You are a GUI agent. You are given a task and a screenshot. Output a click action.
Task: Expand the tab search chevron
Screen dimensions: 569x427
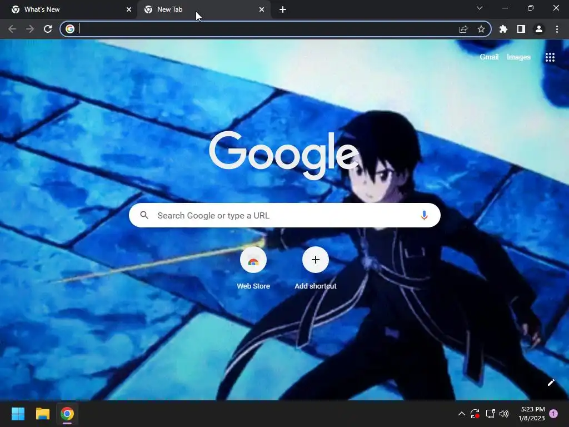pos(480,8)
